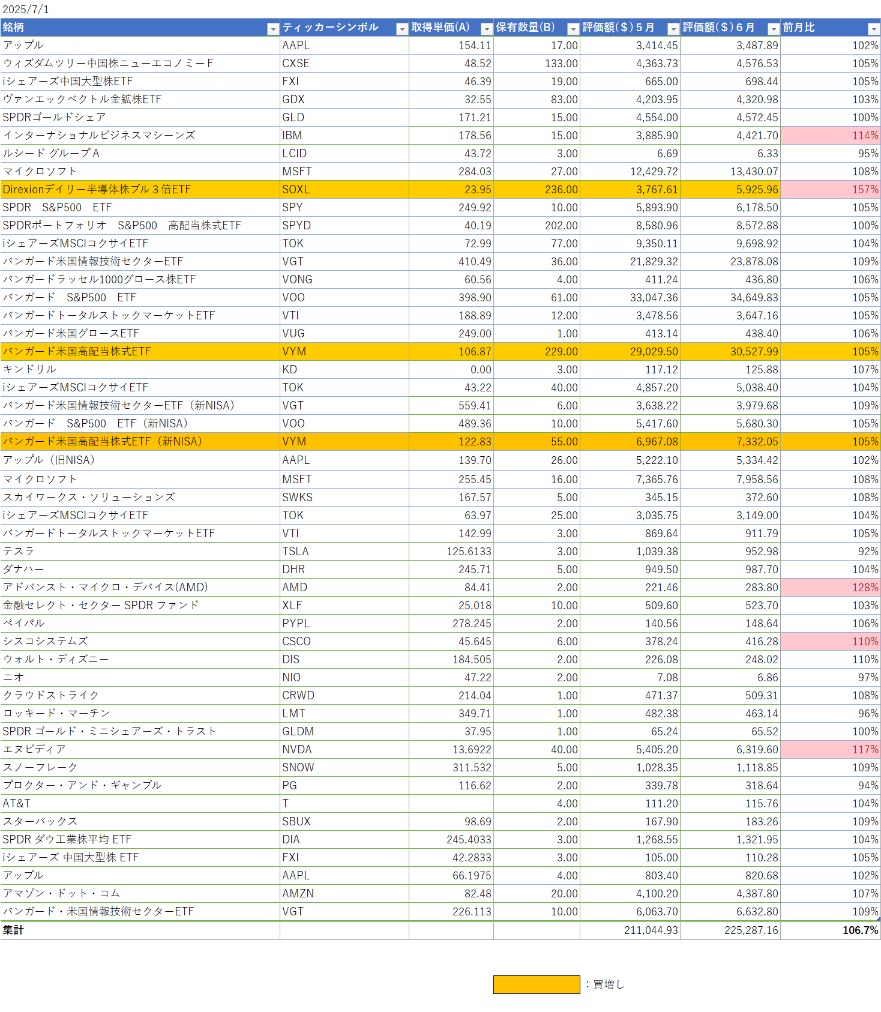Select the NIO ticker cell
This screenshot has width=881, height=1012.
344,678
